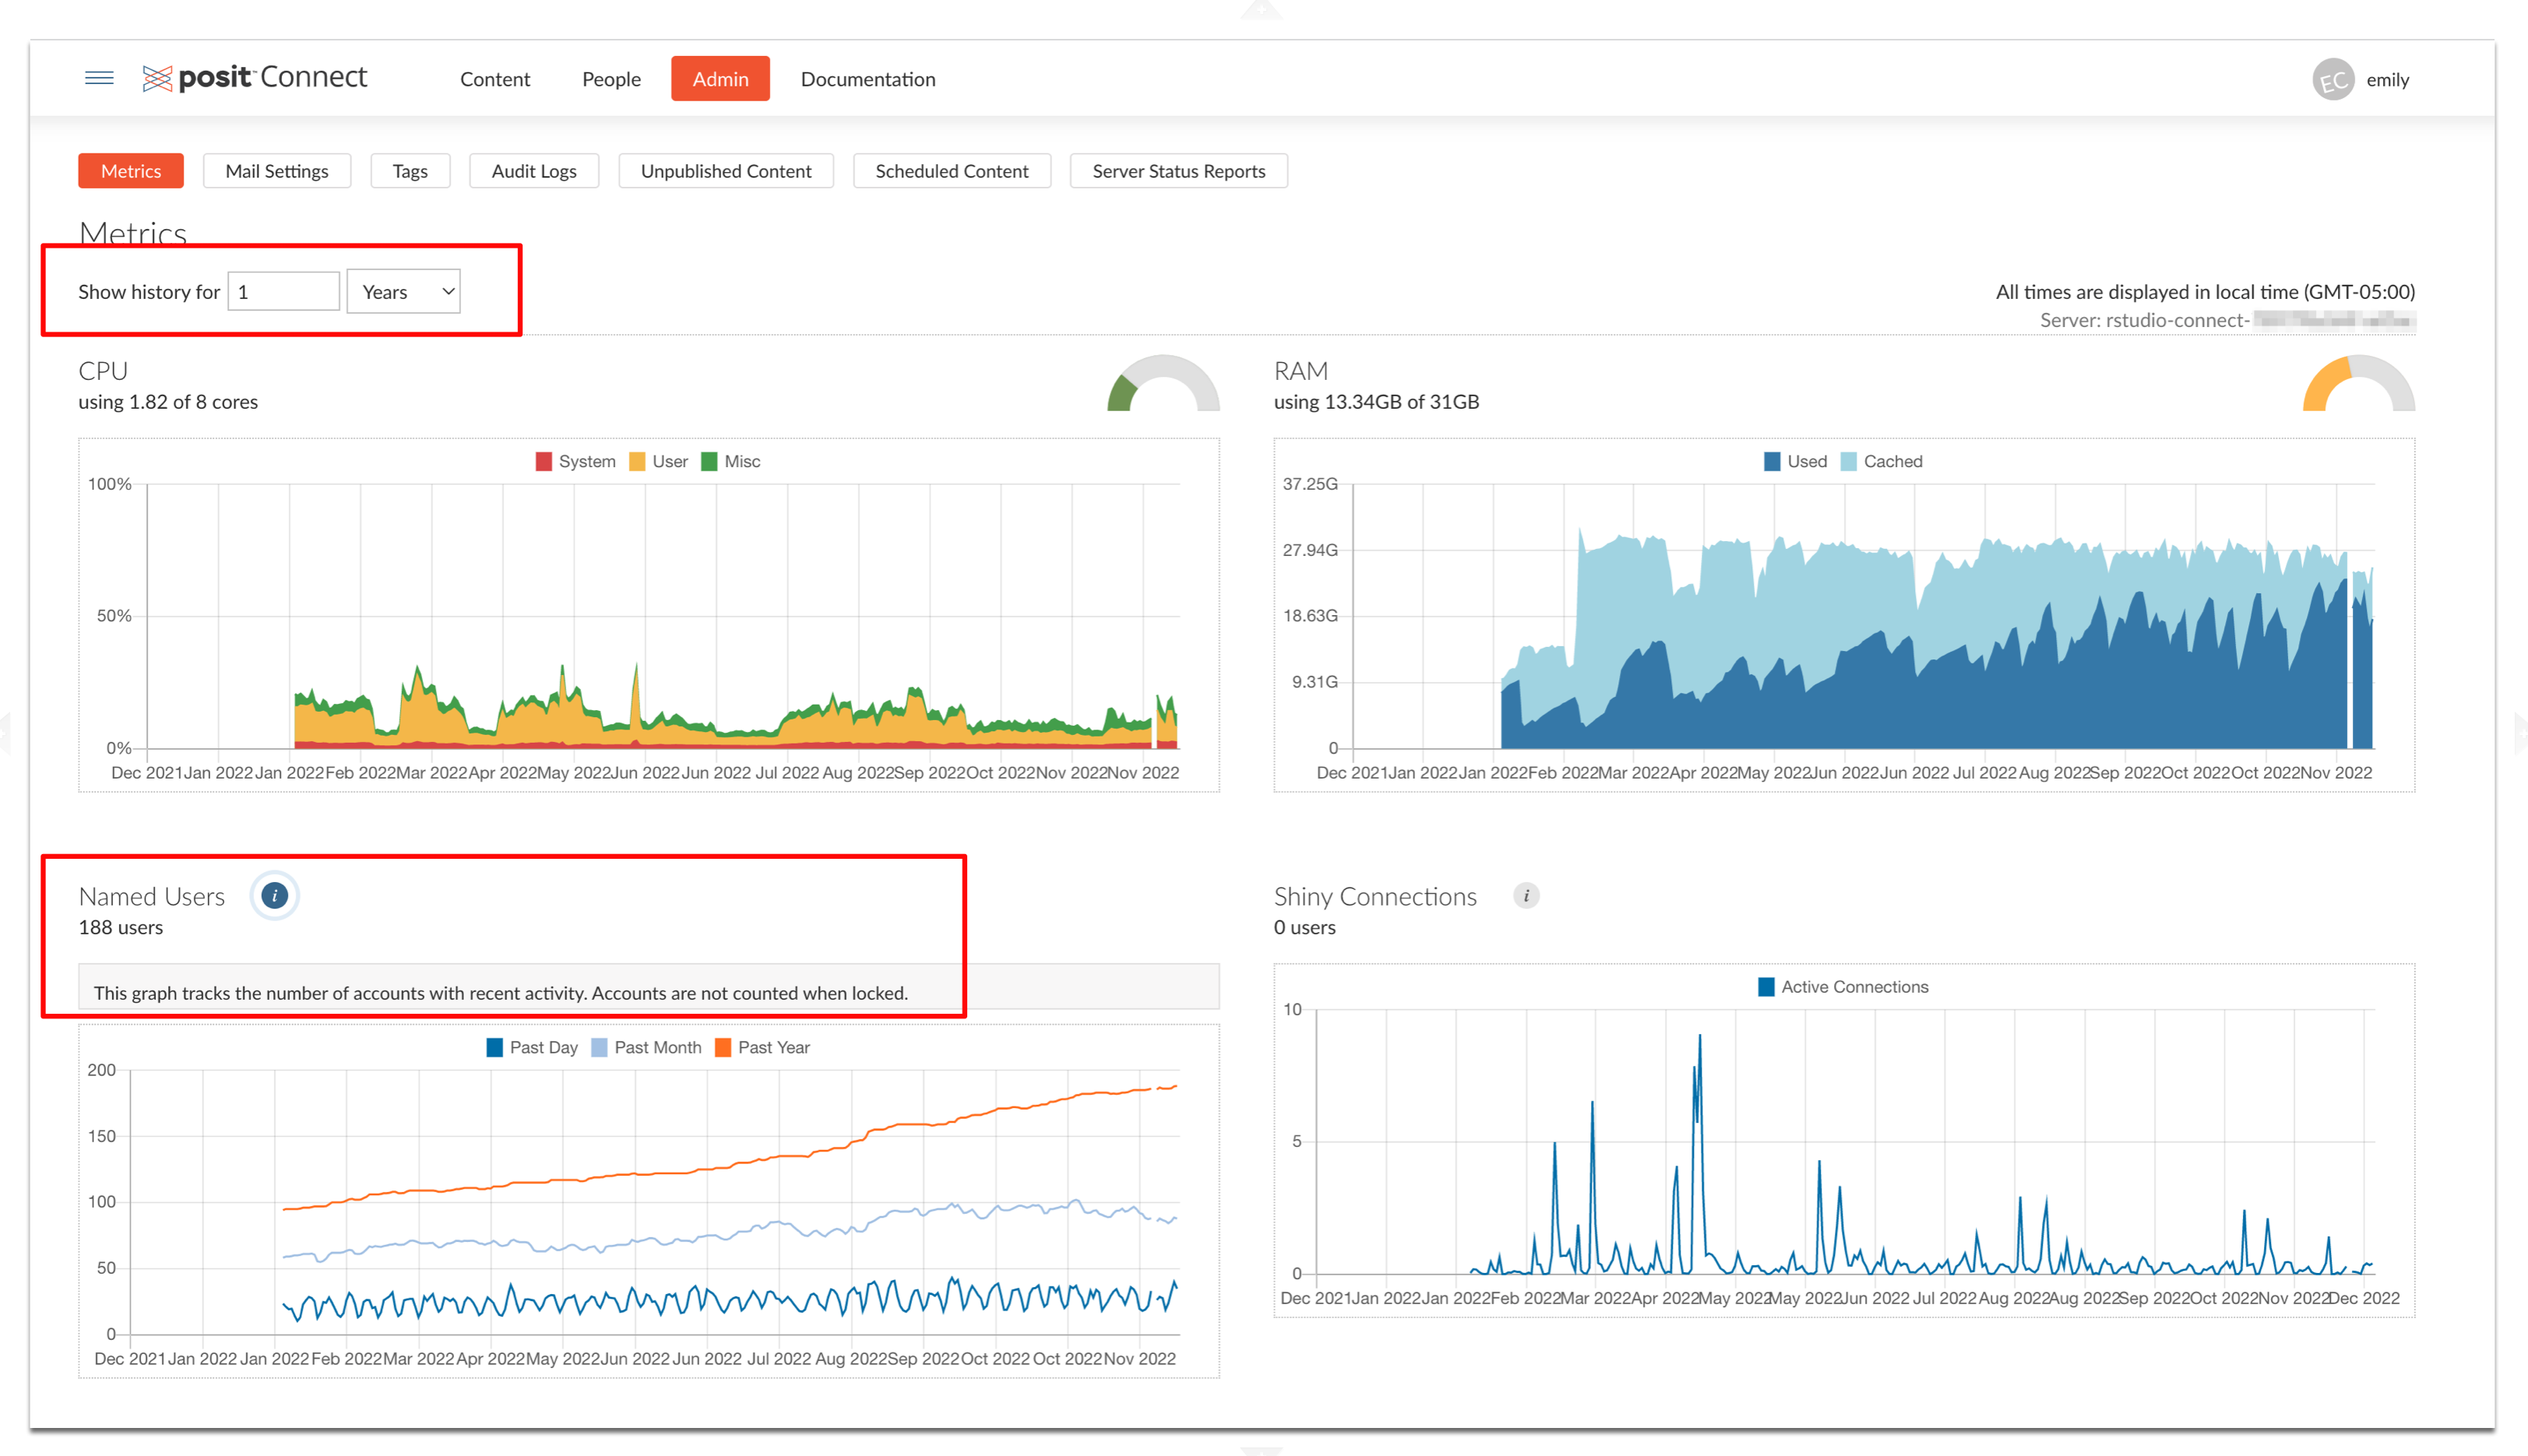Open emily user account menu
The image size is (2528, 1456).
2386,80
